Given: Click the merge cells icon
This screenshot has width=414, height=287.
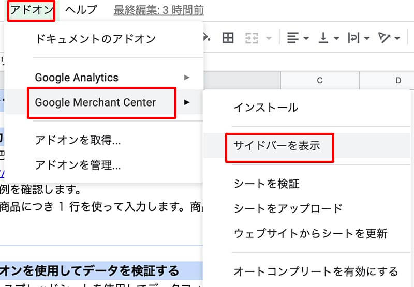Looking at the screenshot, I should 252,38.
